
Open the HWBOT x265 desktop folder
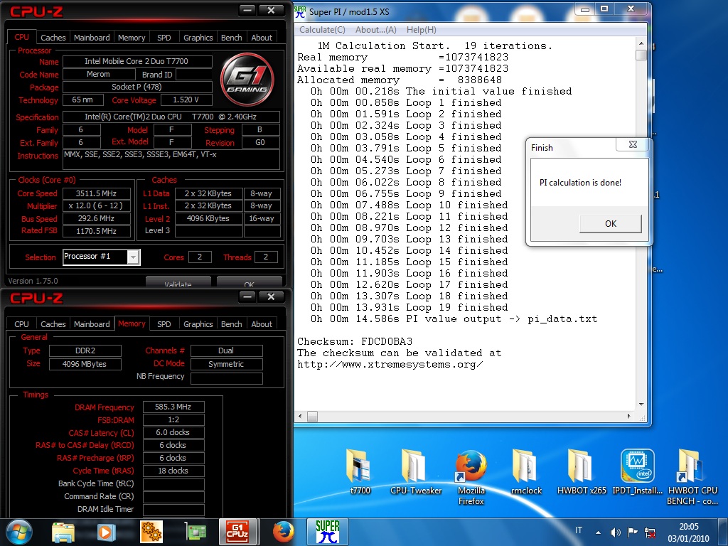click(582, 473)
